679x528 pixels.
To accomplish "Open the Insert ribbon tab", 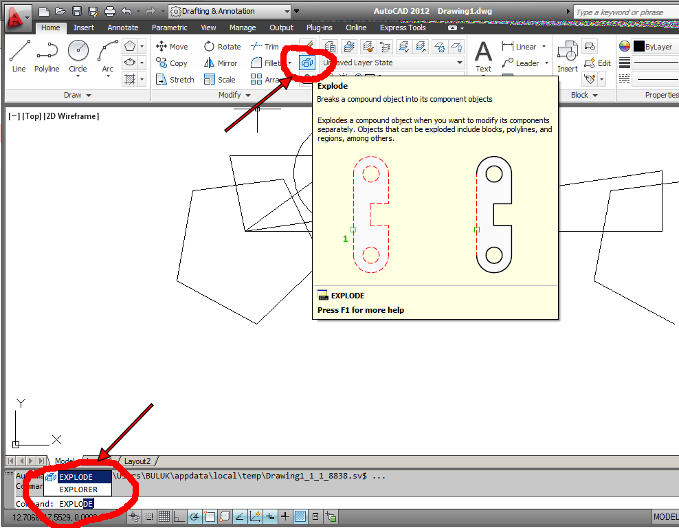I will [84, 27].
